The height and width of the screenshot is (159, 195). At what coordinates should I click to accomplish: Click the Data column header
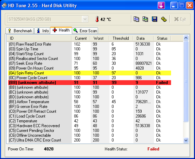pyautogui.click(x=143, y=38)
